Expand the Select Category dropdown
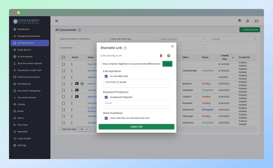Viewport: 273px width, 168px height. click(183, 39)
